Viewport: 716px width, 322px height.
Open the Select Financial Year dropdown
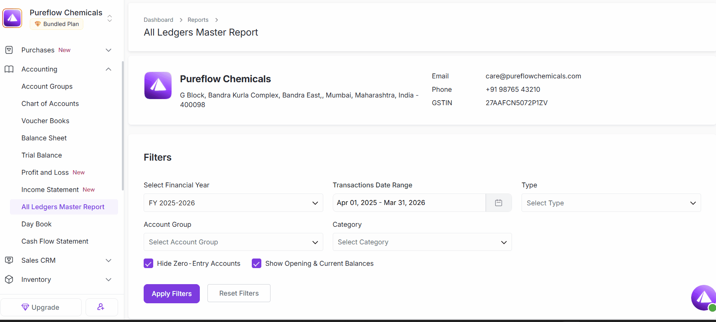(233, 203)
